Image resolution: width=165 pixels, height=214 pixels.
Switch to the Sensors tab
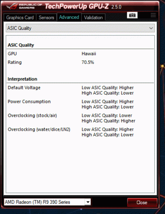[46, 17]
